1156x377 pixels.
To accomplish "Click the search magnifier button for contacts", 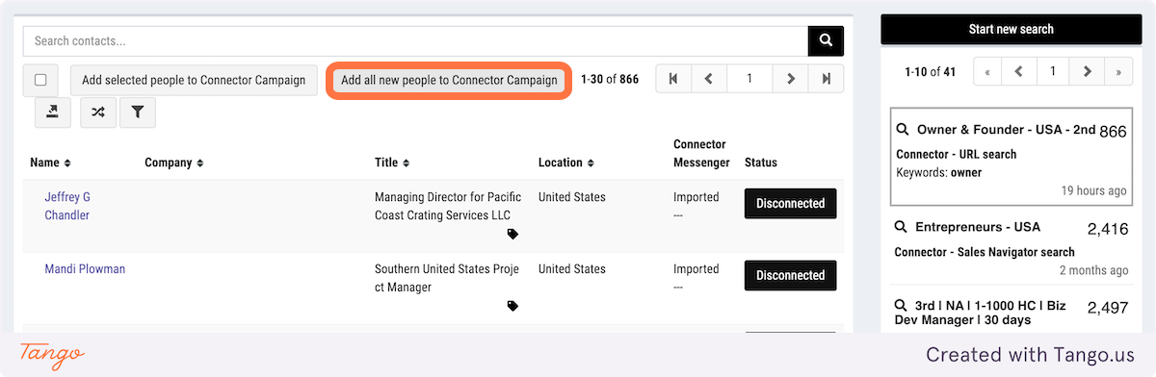I will [x=826, y=41].
